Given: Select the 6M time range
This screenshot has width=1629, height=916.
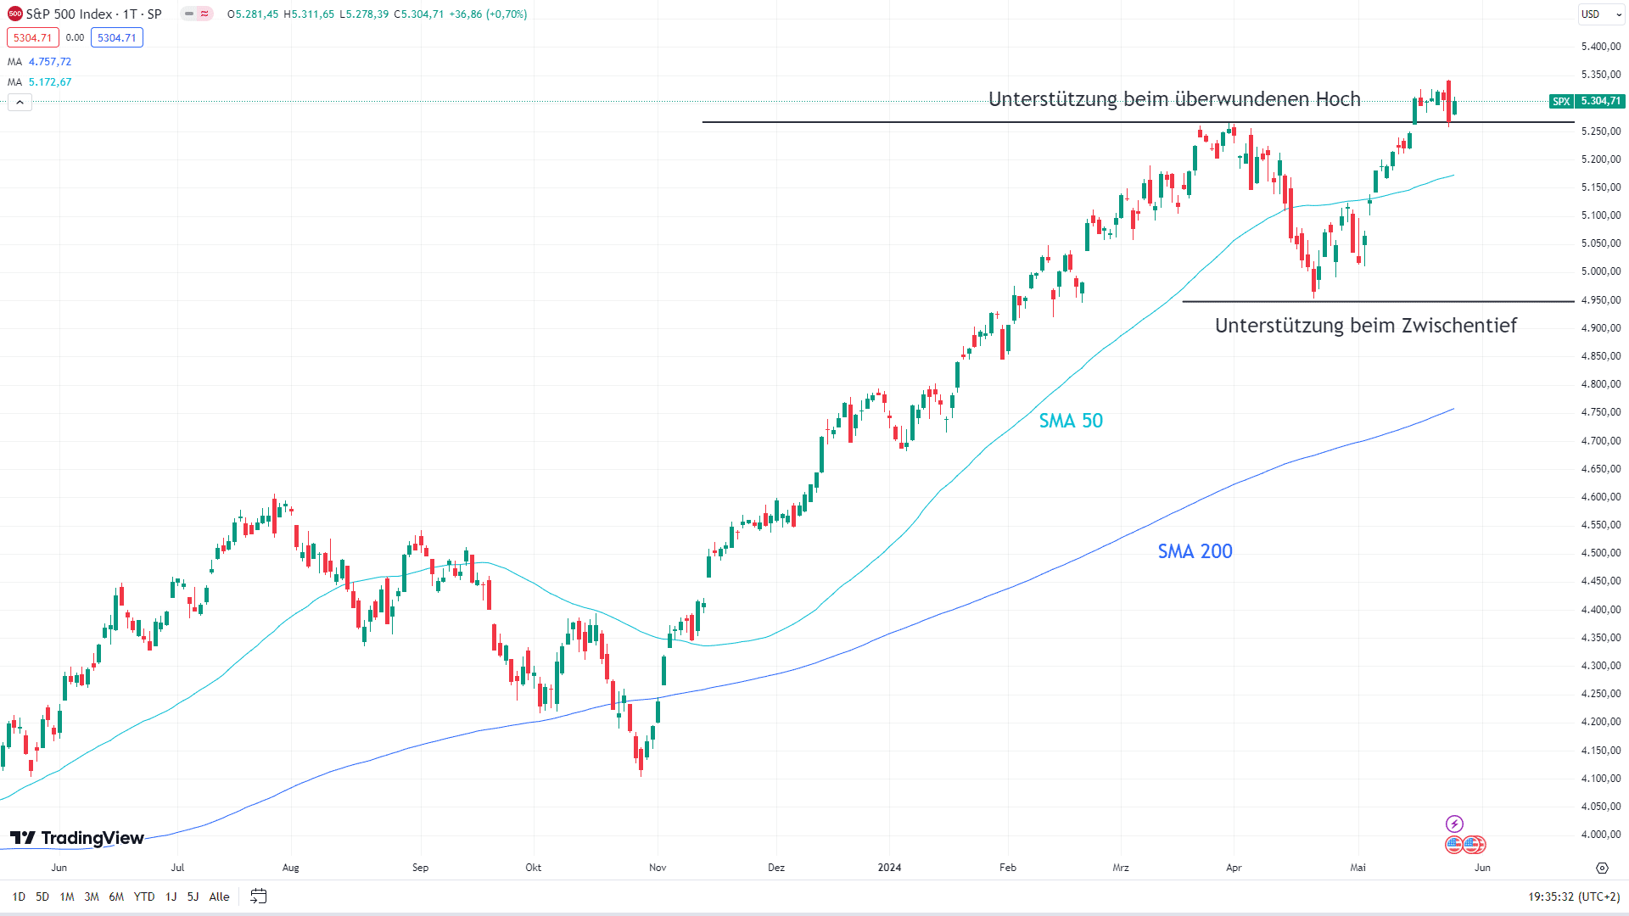Looking at the screenshot, I should [116, 896].
